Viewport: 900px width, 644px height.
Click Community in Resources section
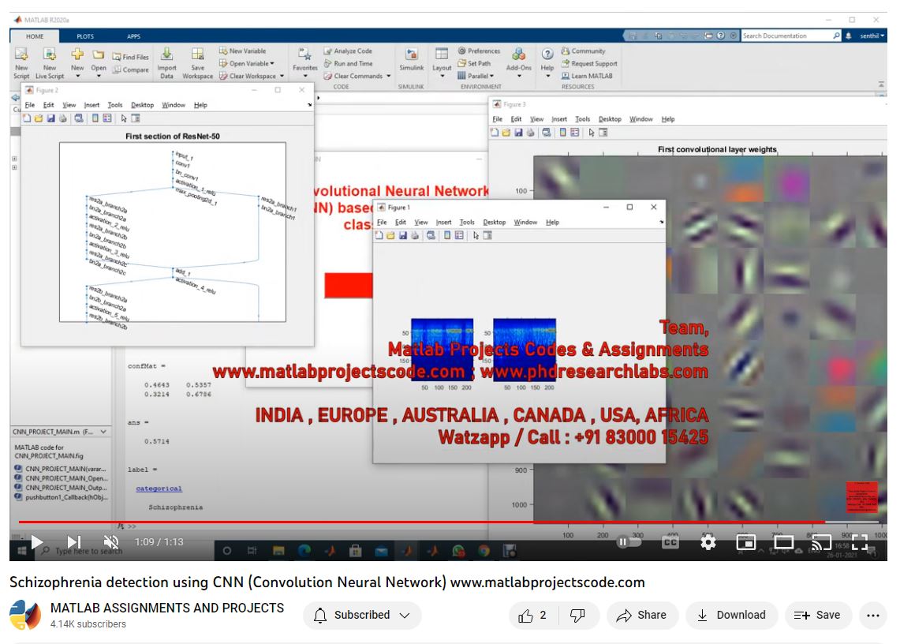point(583,51)
